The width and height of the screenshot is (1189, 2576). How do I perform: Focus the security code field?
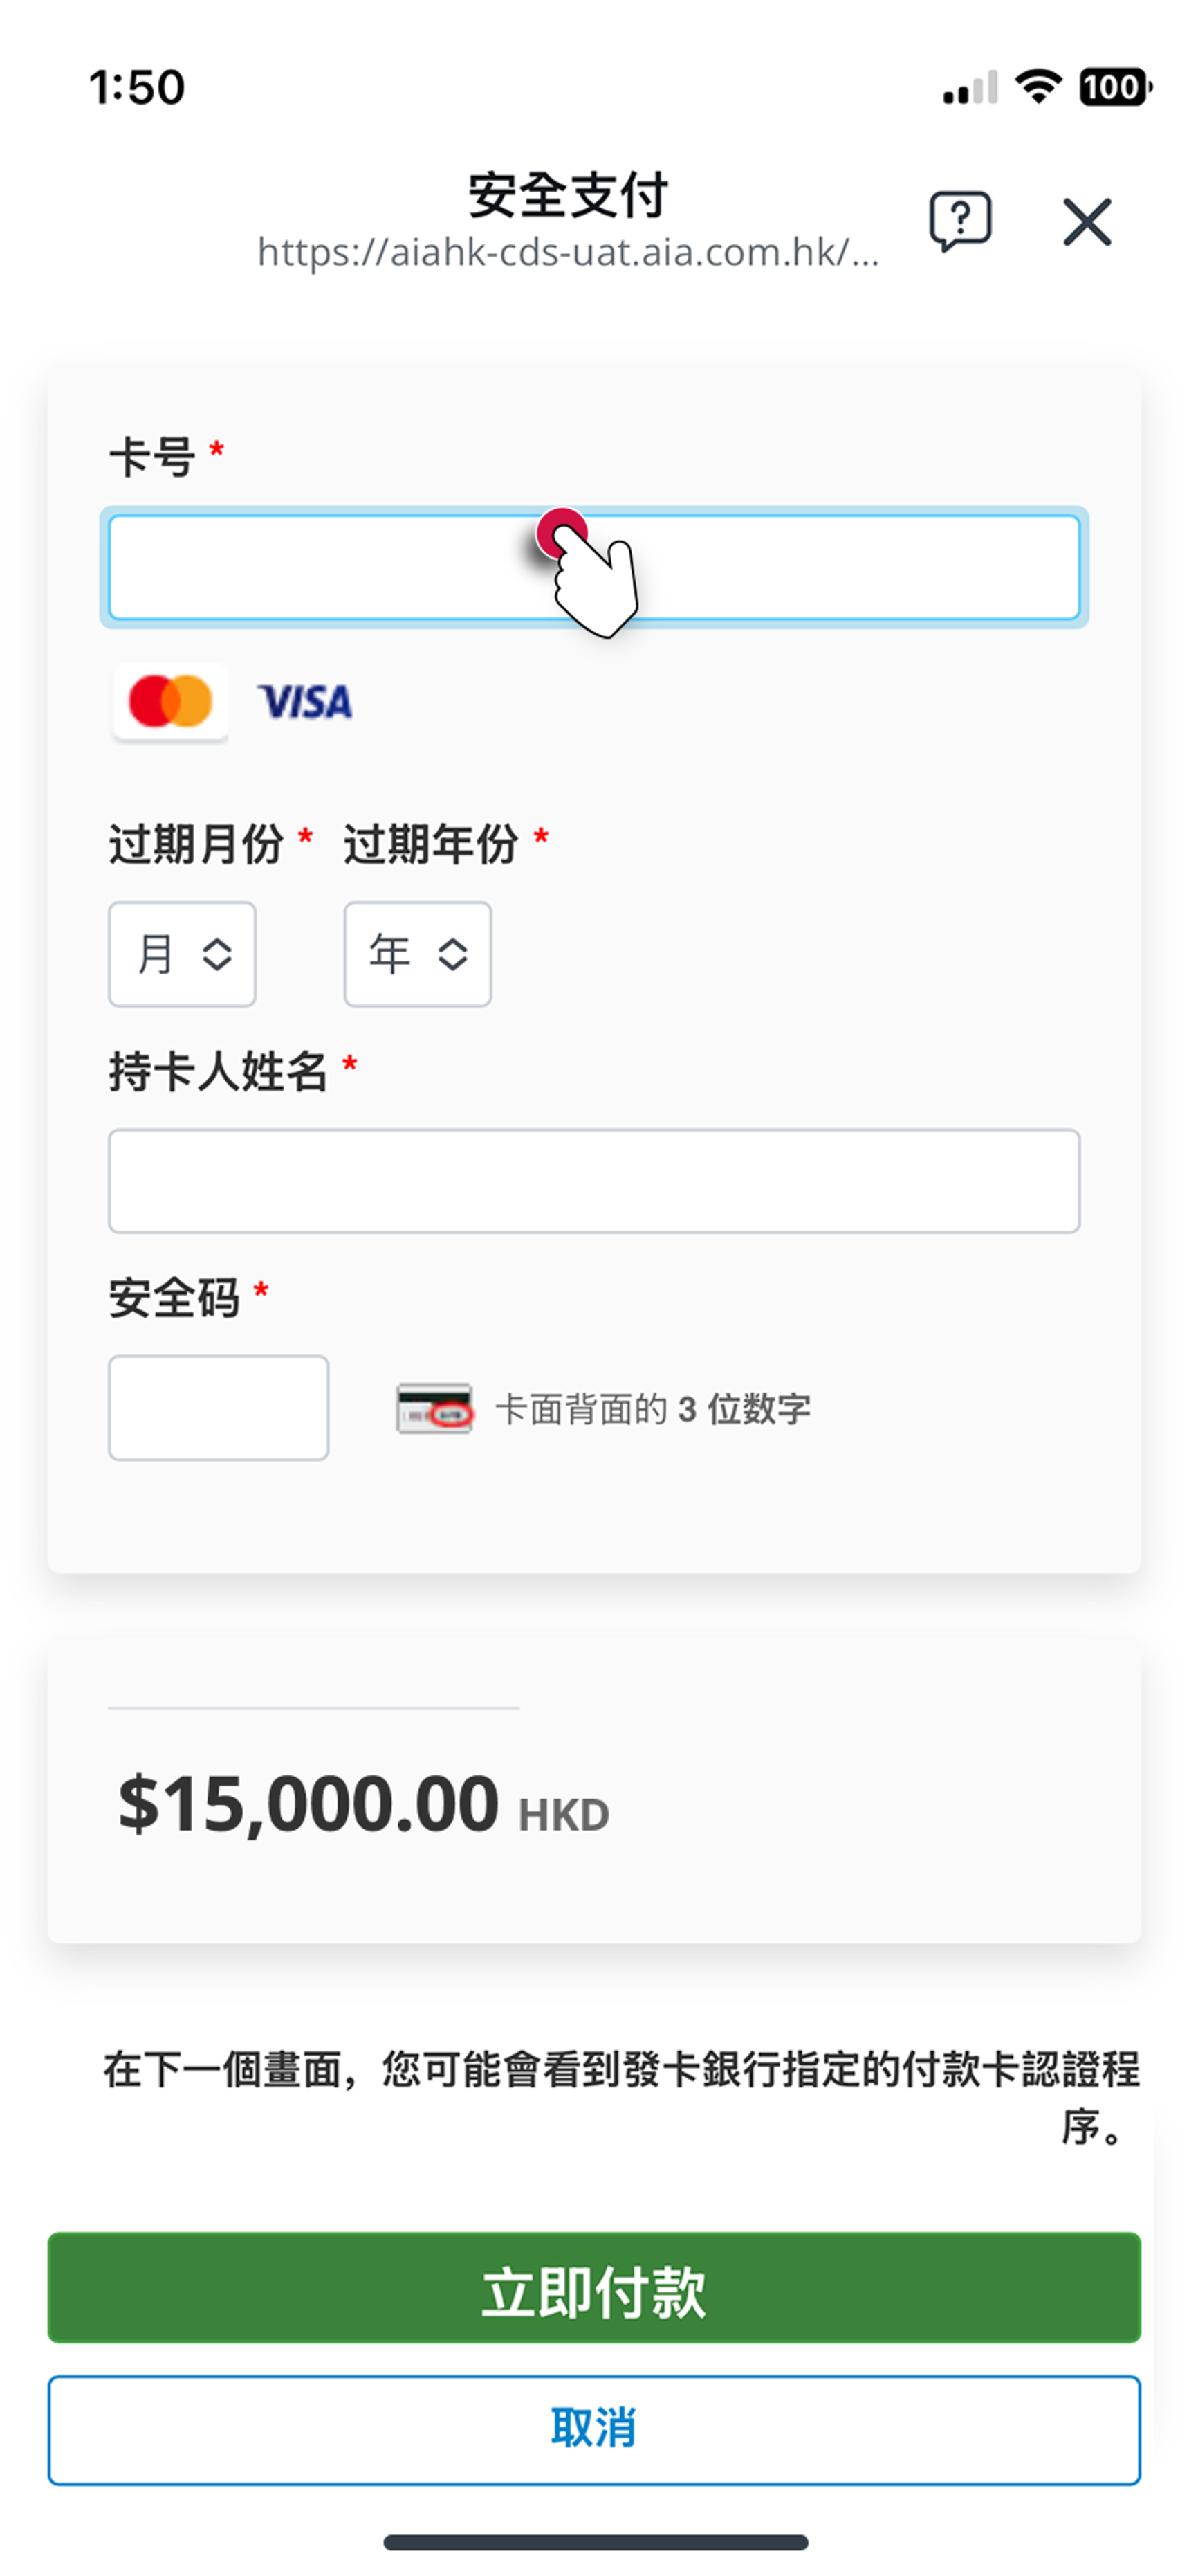click(x=218, y=1408)
